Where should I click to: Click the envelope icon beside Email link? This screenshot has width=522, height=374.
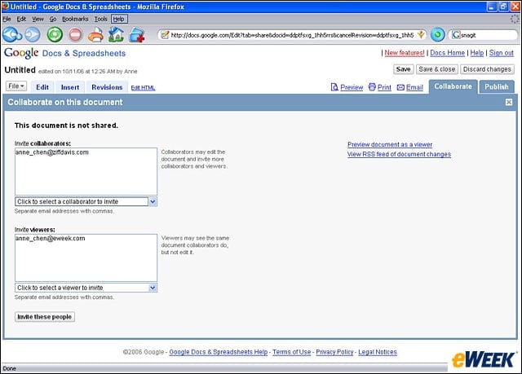coord(400,87)
